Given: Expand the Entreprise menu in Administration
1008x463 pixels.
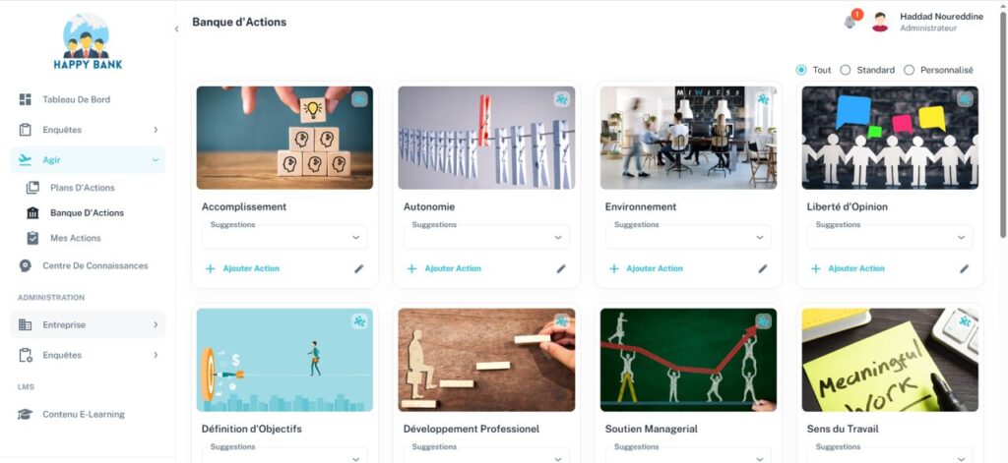Looking at the screenshot, I should [x=88, y=325].
